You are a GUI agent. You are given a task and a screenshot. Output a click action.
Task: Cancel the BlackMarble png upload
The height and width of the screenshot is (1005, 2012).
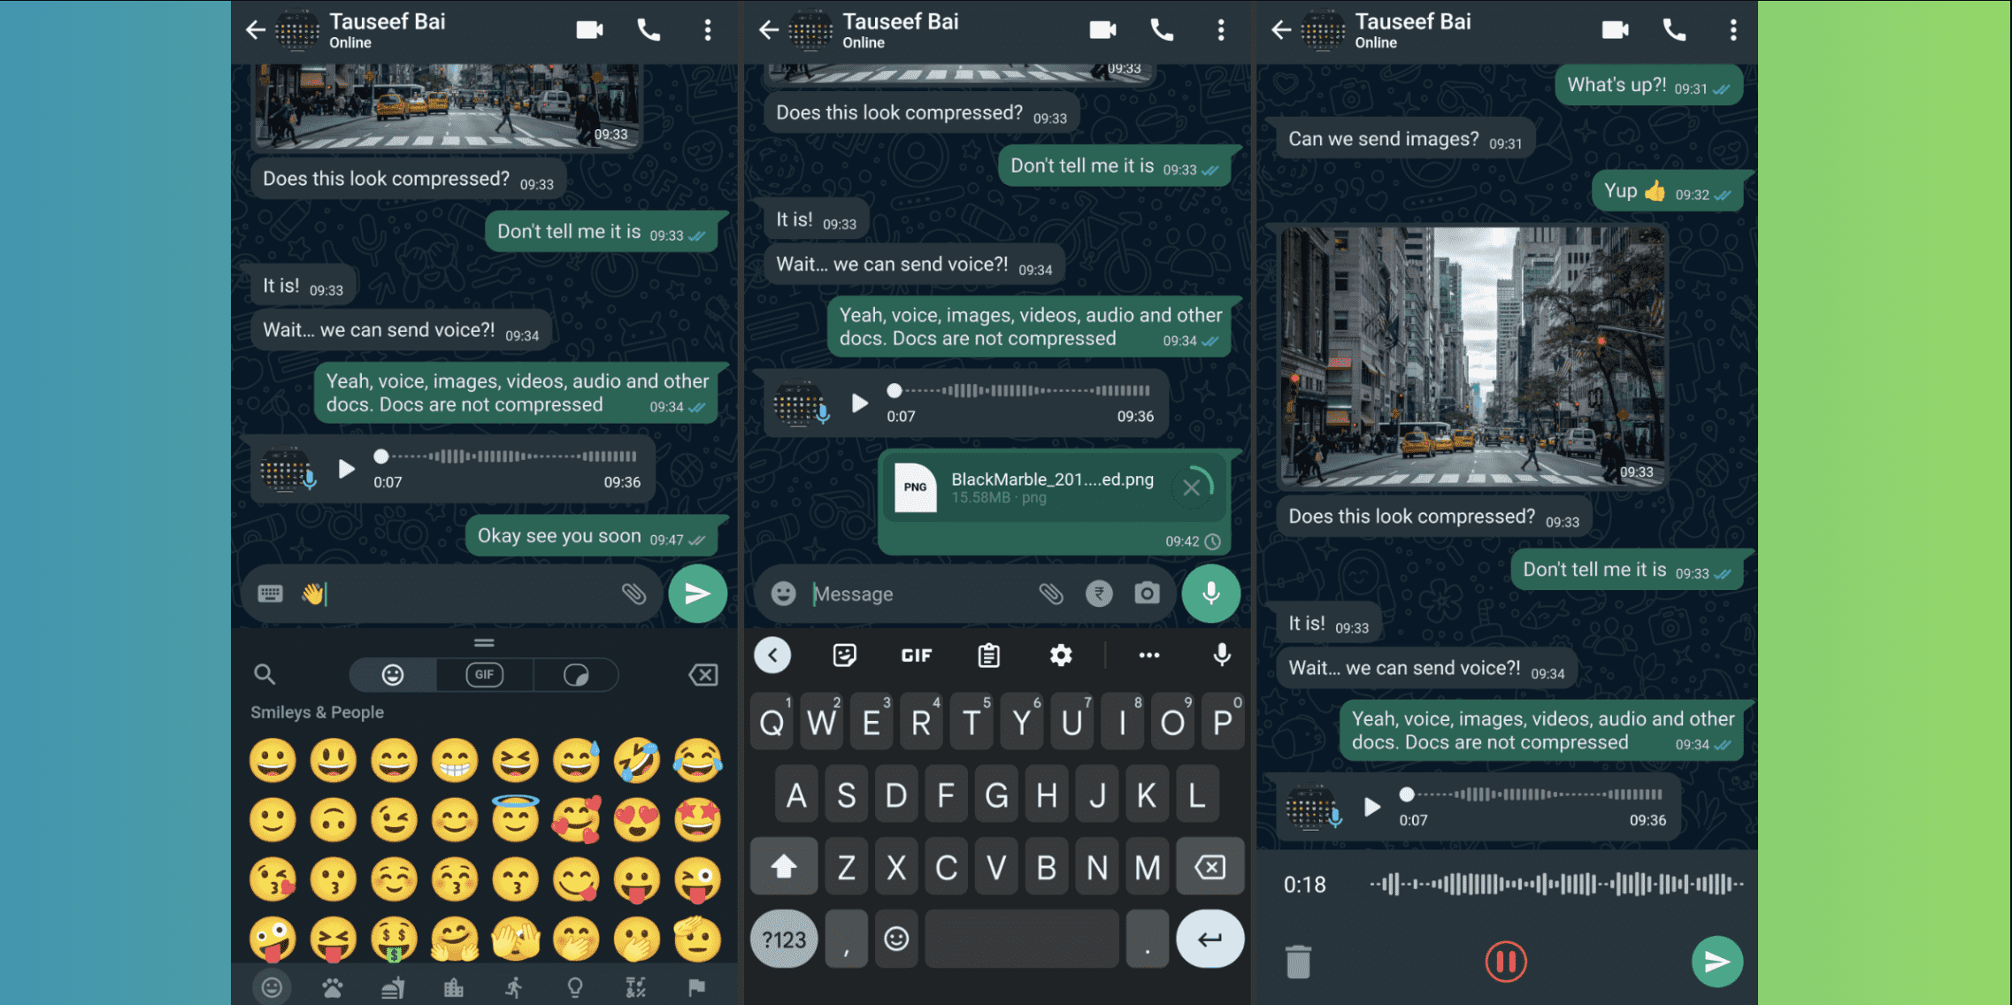pos(1192,487)
